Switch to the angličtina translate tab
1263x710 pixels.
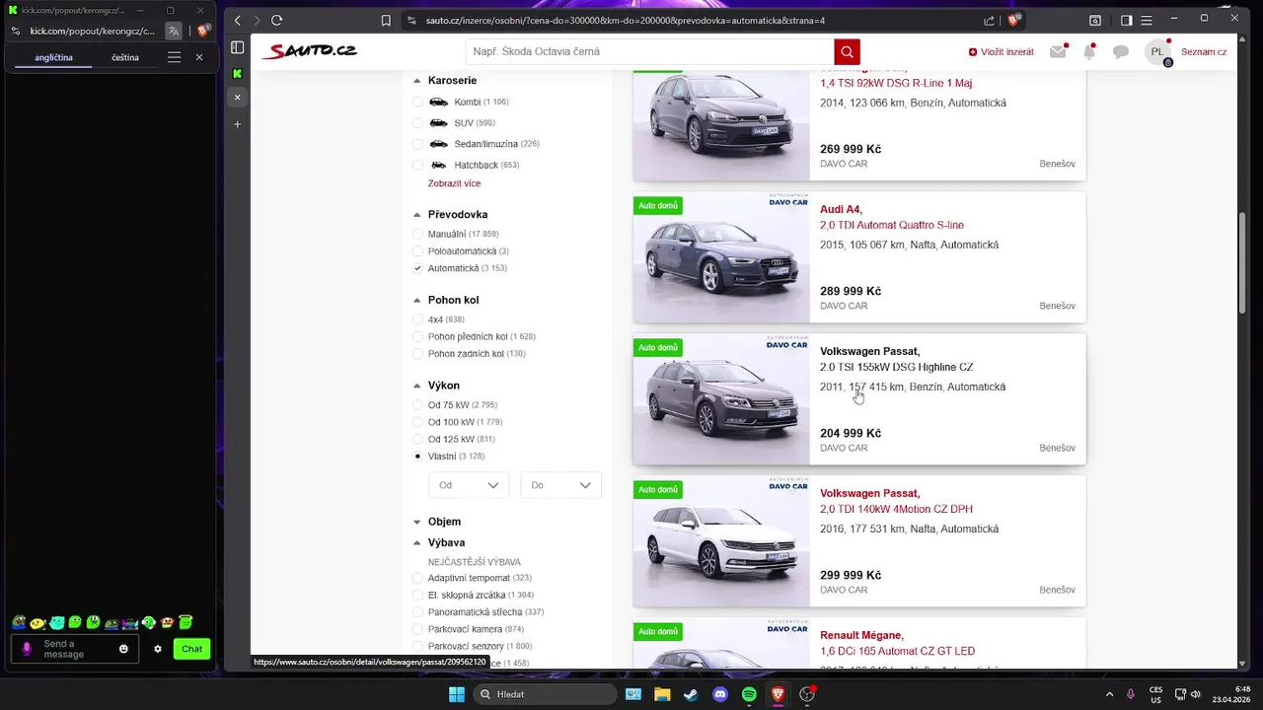point(53,57)
